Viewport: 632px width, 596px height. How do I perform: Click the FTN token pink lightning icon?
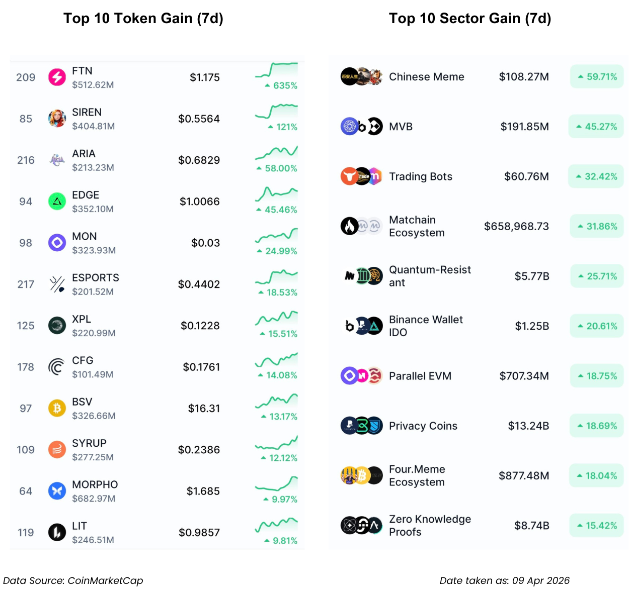pyautogui.click(x=57, y=77)
